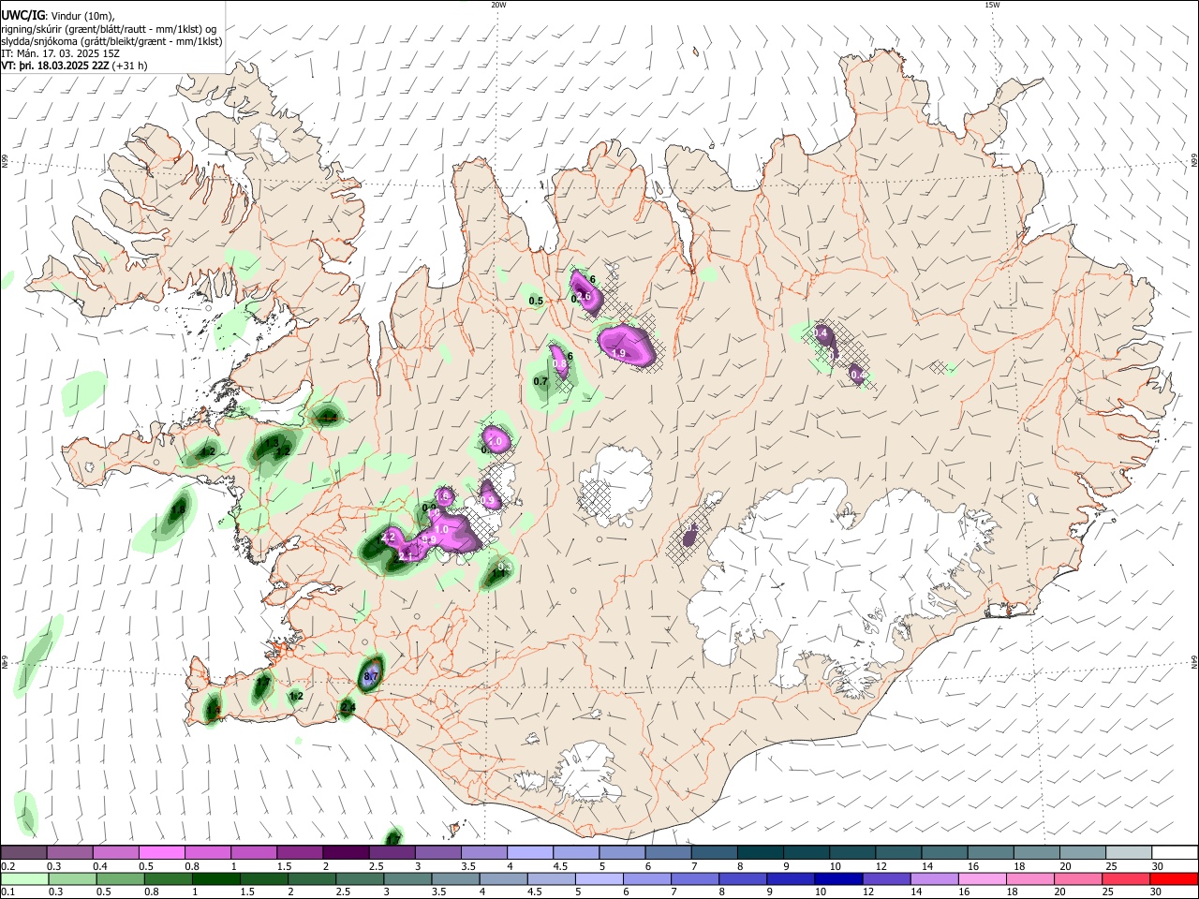Pick palest green swatch between 0.1 and 0.3, rain legend

tap(24, 878)
